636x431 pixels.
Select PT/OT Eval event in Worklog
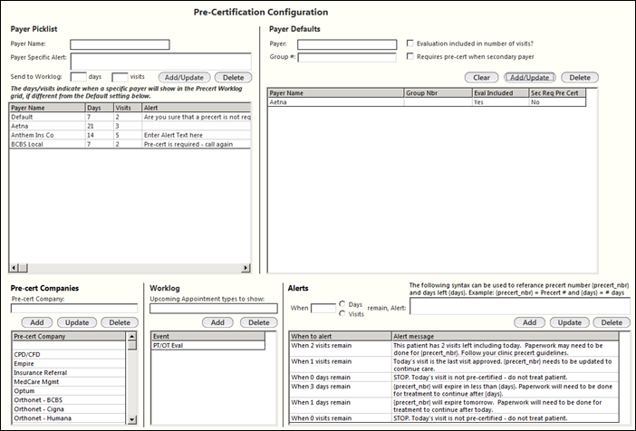pyautogui.click(x=208, y=346)
